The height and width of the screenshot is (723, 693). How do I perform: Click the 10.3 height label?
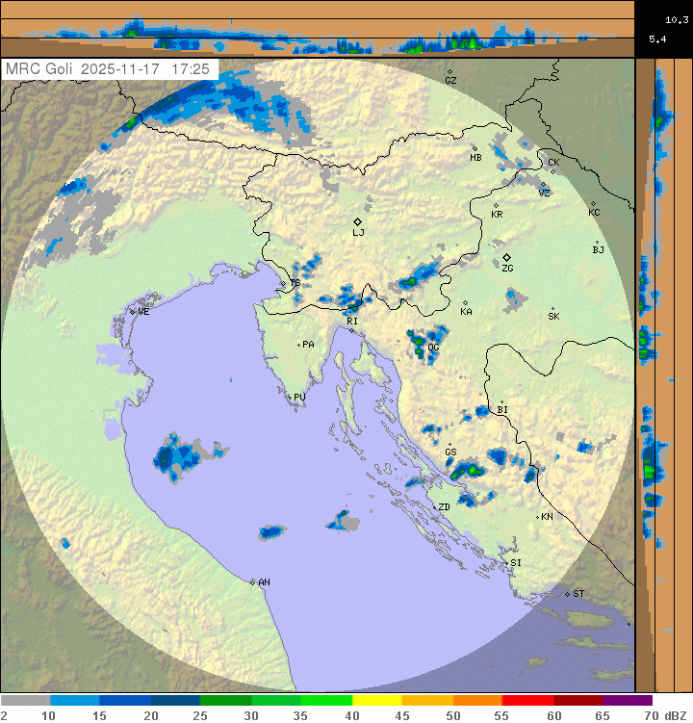pyautogui.click(x=676, y=19)
